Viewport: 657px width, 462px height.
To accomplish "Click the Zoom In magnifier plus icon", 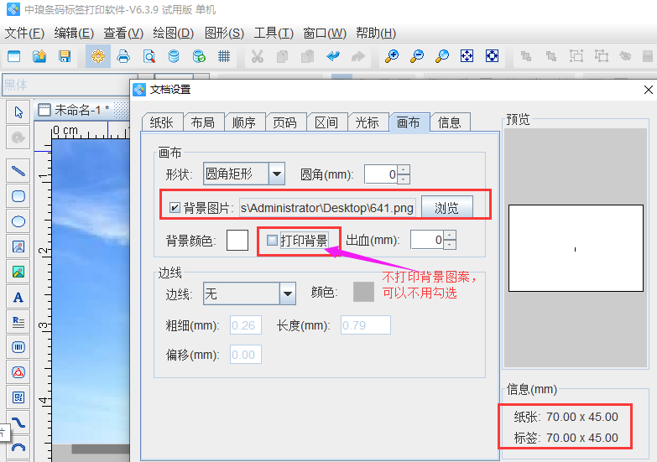I will coord(392,55).
